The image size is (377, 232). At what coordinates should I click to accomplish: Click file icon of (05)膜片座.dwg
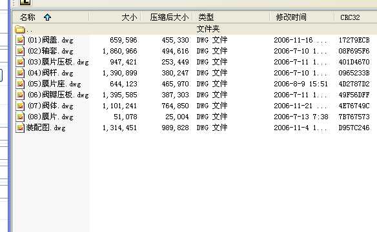coord(20,84)
